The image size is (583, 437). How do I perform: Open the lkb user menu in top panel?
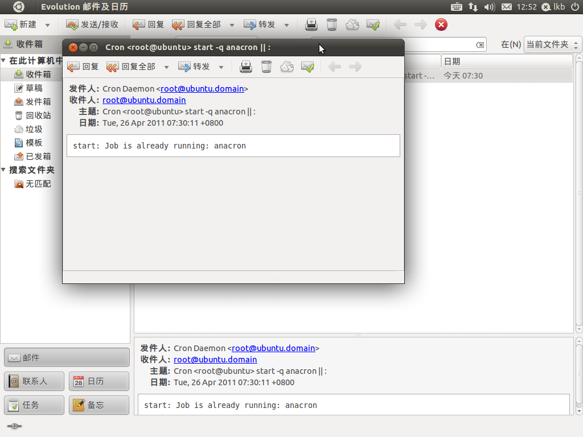(x=553, y=7)
